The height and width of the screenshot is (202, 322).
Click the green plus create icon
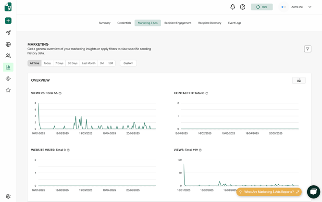pos(8,21)
